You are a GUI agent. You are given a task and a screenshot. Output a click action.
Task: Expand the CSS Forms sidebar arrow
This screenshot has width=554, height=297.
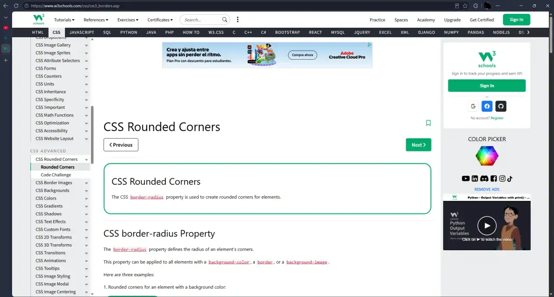tap(87, 69)
